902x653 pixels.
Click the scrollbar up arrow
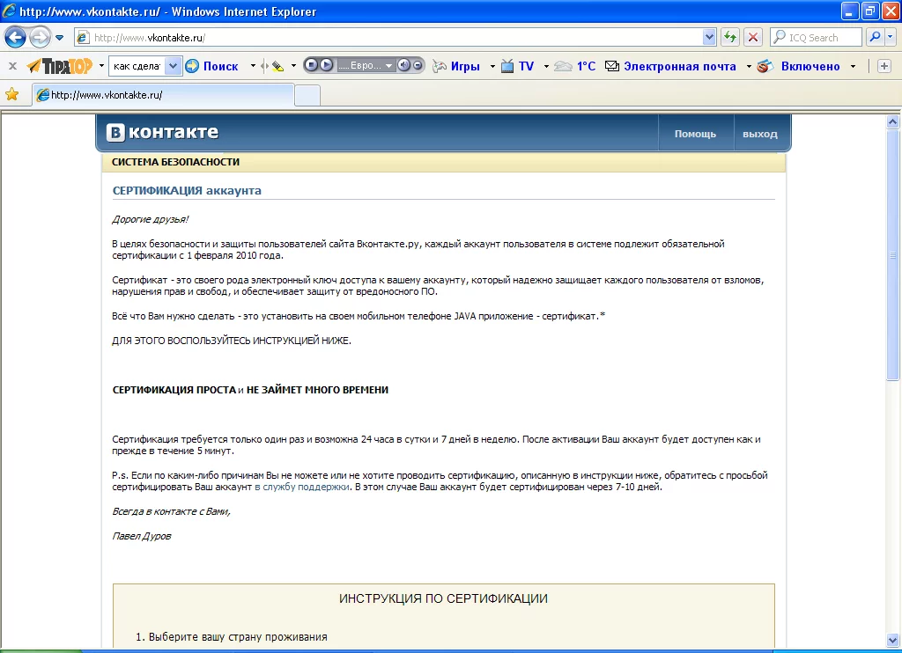click(x=892, y=121)
